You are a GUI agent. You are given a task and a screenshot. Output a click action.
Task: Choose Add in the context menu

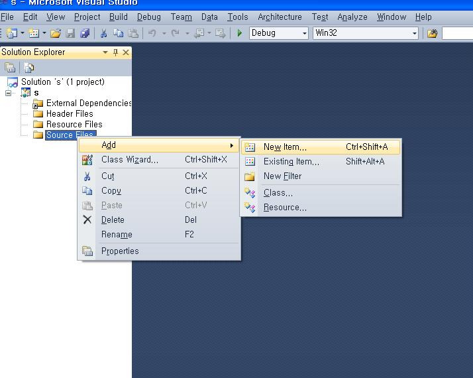pos(159,145)
